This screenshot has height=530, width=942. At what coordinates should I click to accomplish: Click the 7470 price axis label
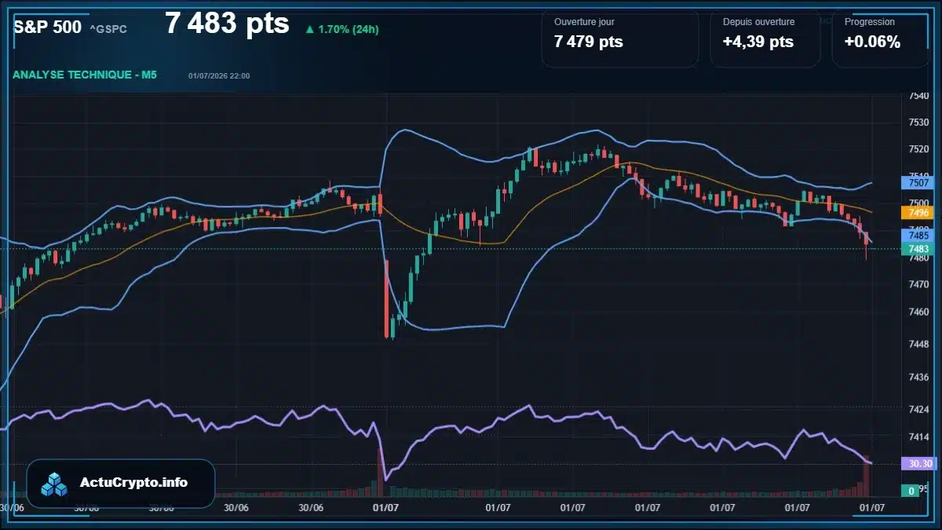(918, 285)
